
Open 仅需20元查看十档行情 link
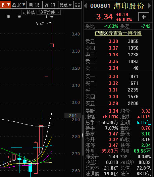[x=118, y=33]
